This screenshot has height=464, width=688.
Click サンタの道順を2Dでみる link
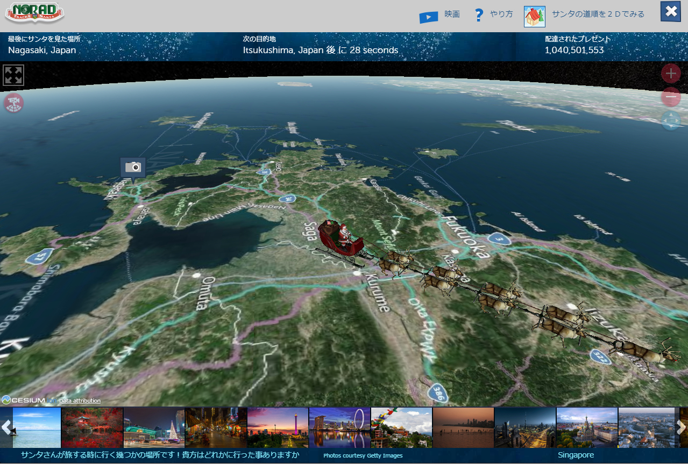(598, 15)
